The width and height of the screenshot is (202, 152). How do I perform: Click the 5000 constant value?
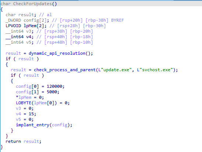[52, 92]
